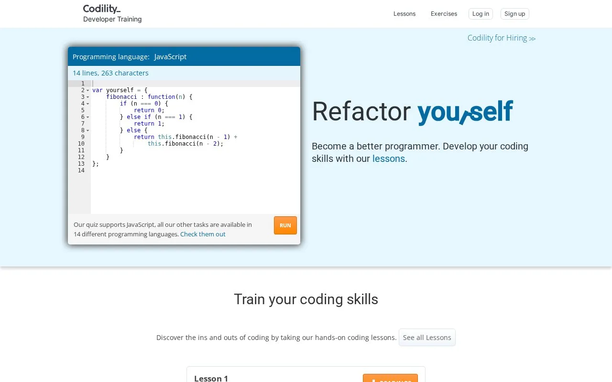Viewport: 612px width, 382px height.
Task: Toggle the fold arrow on line 4
Action: click(x=88, y=104)
